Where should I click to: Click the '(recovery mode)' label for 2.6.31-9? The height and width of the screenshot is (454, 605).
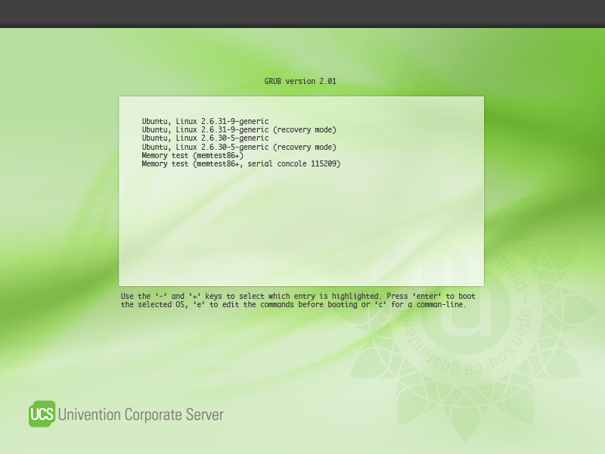[x=305, y=129]
